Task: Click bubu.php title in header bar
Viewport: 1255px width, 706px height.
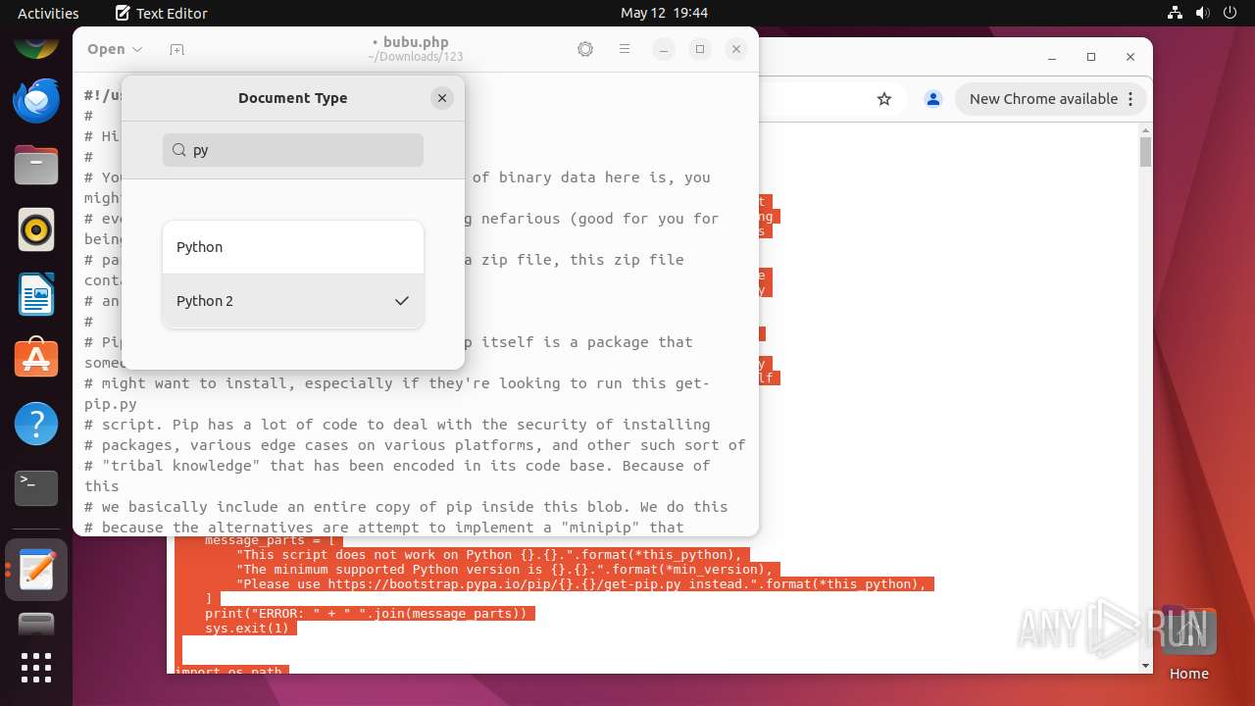Action: coord(415,41)
